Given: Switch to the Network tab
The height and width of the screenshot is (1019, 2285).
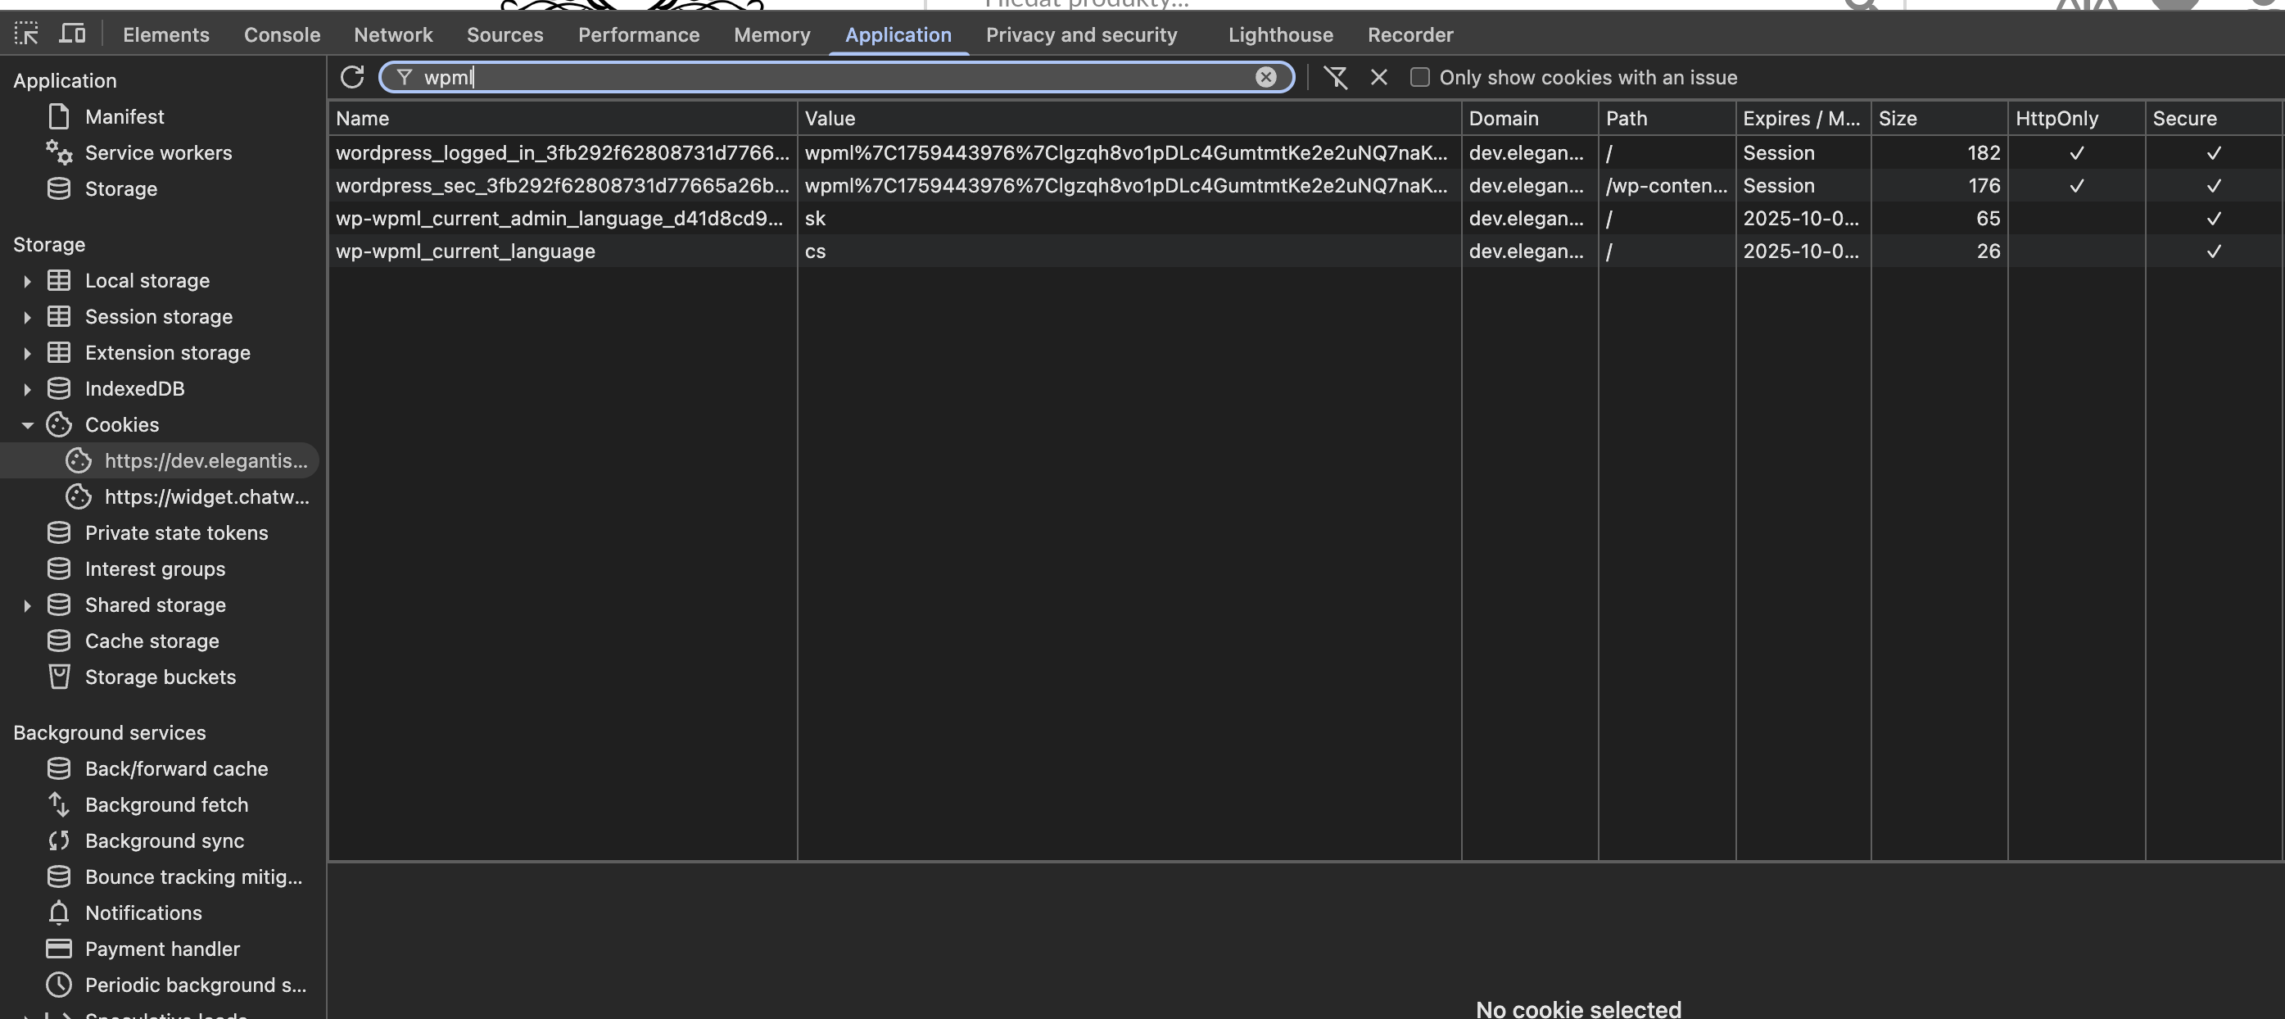Looking at the screenshot, I should [x=393, y=34].
